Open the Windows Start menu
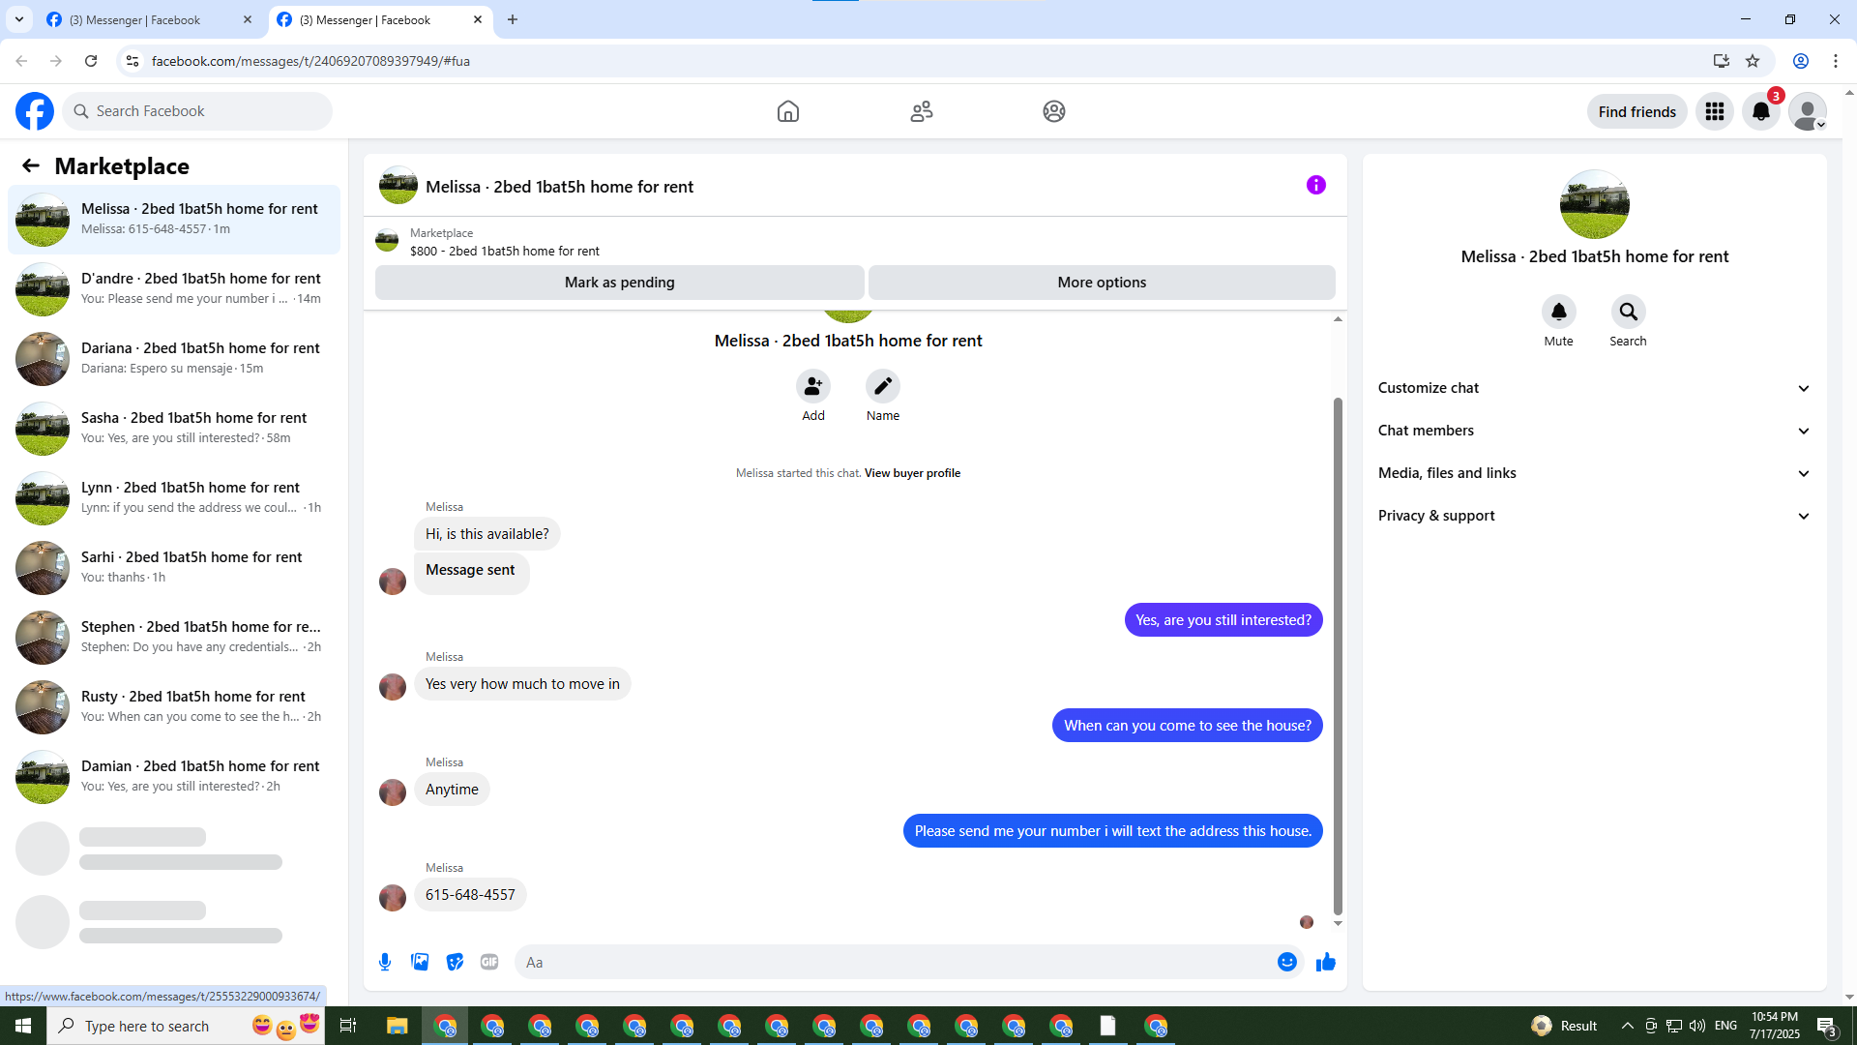This screenshot has height=1045, width=1857. [x=23, y=1026]
